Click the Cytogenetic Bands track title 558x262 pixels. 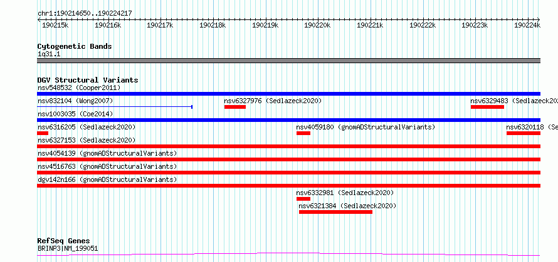click(x=75, y=46)
